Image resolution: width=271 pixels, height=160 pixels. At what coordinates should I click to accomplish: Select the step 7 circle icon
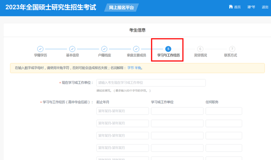point(232,49)
